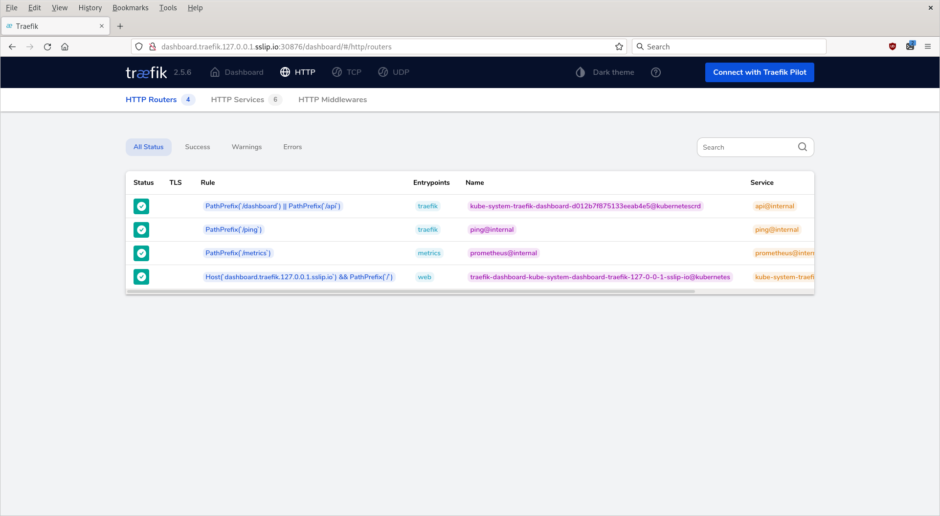Open the Dashboard home icon
This screenshot has height=516, width=940.
coord(215,72)
